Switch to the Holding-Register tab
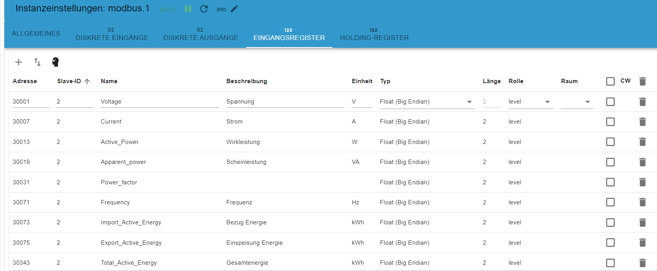This screenshot has height=271, width=657. [x=374, y=35]
